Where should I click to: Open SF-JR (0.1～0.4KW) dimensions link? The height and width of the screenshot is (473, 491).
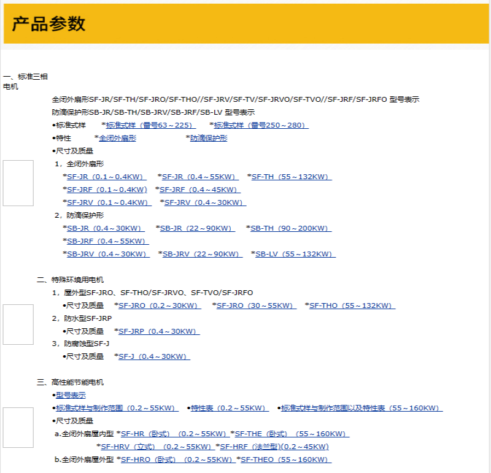click(106, 177)
